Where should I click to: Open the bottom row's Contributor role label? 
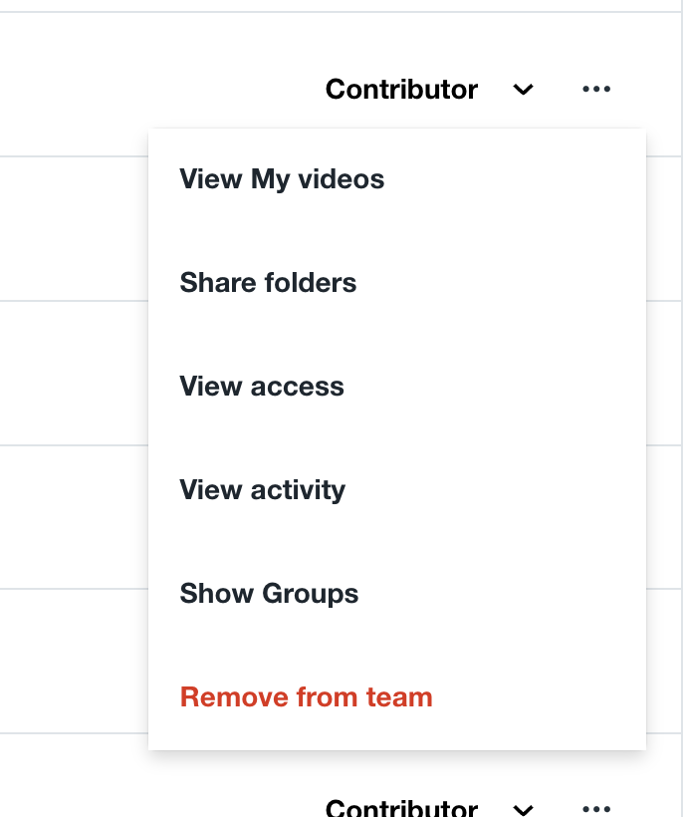coord(401,808)
